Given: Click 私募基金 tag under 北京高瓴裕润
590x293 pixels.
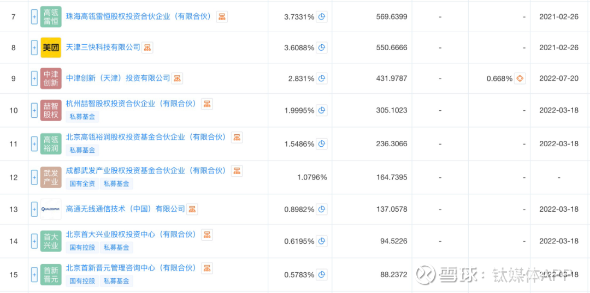Looking at the screenshot, I should point(82,150).
